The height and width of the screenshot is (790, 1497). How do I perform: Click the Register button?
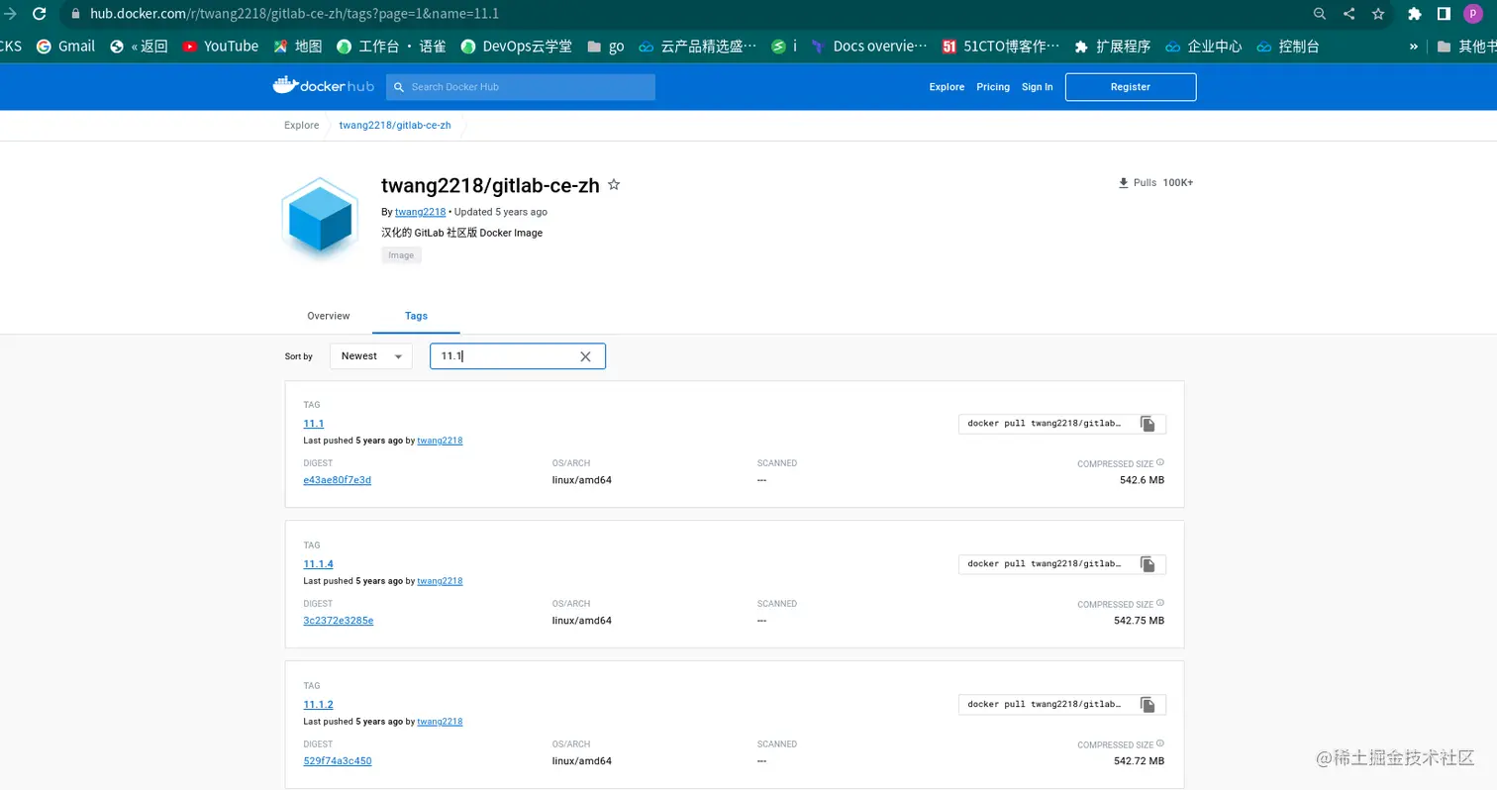1131,87
